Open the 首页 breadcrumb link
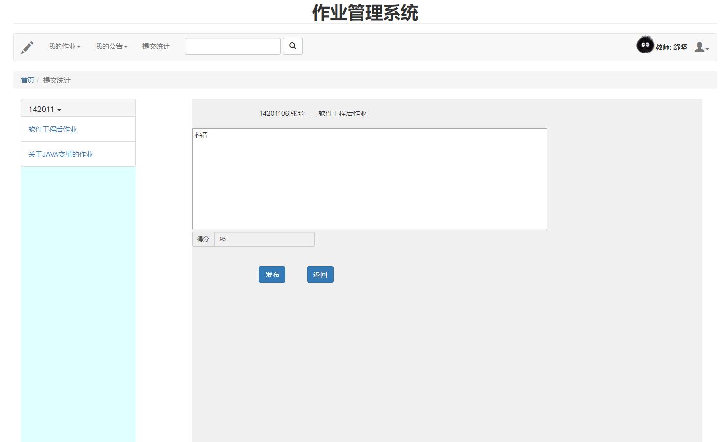The height and width of the screenshot is (442, 727). pyautogui.click(x=28, y=80)
